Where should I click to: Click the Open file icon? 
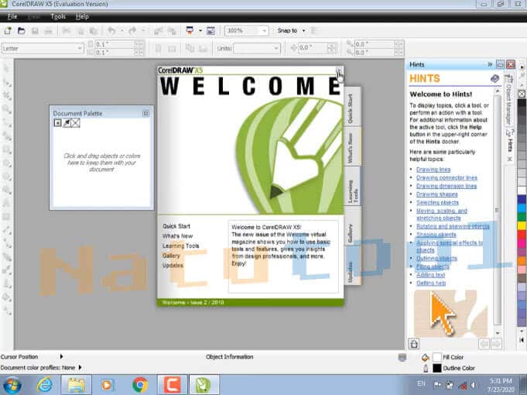click(22, 31)
